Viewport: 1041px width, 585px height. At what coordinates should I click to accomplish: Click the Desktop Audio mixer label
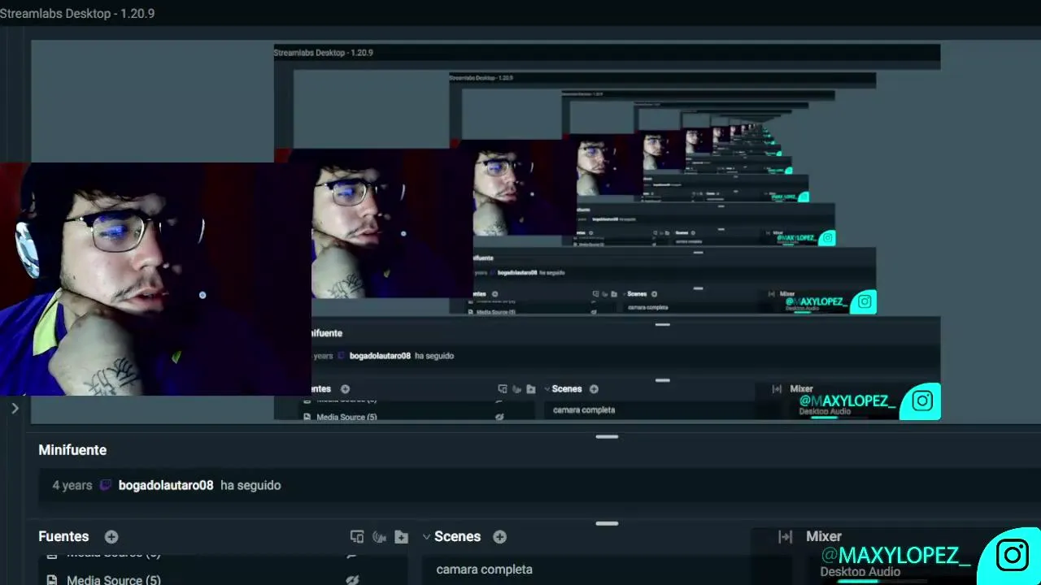860,572
